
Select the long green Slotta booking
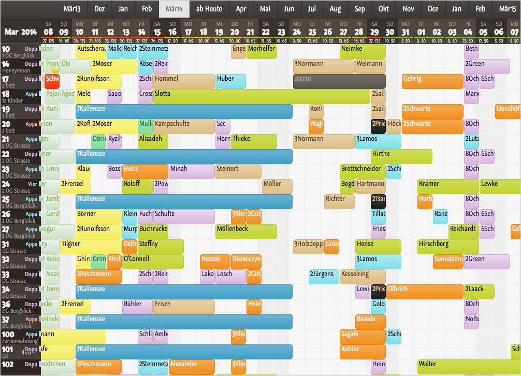[x=262, y=96]
